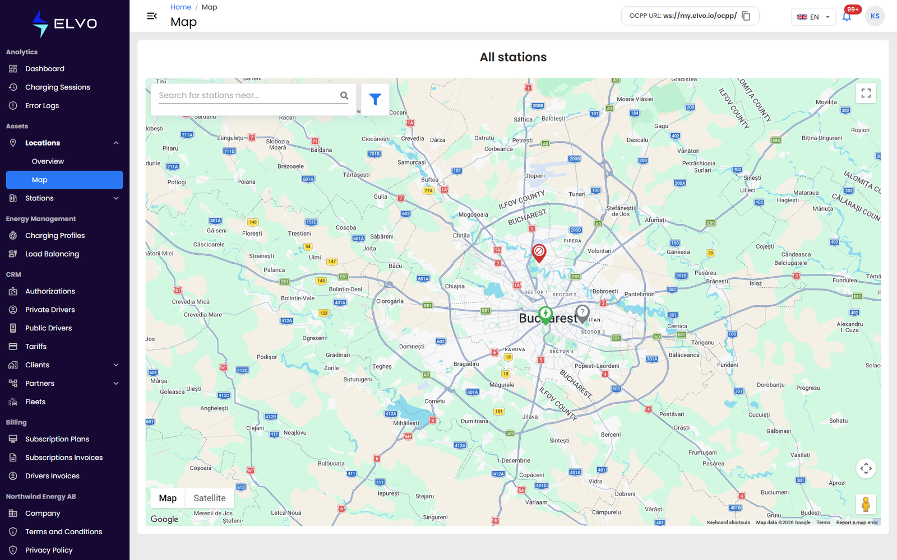Screen dimensions: 897x560
Task: Open Google Maps Keyboard shortcuts
Action: coord(728,522)
